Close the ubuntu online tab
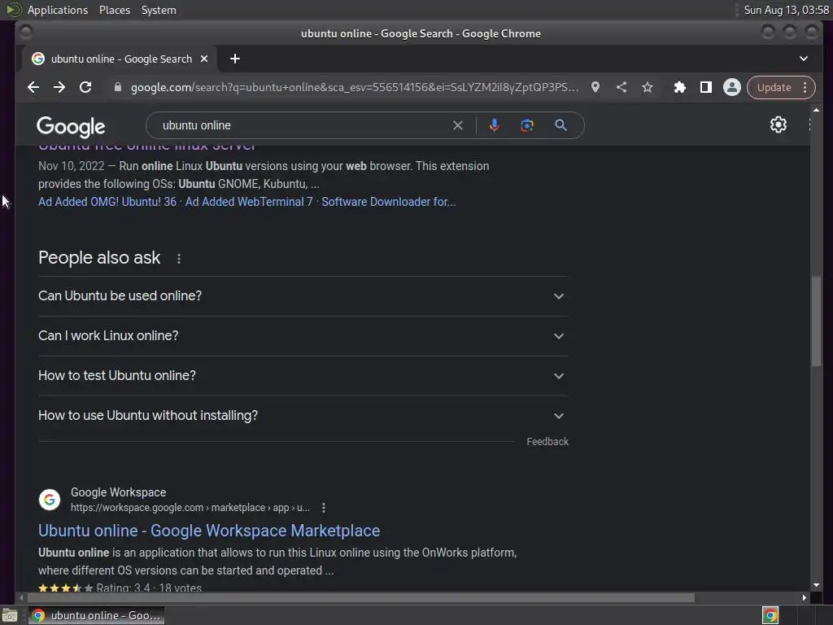This screenshot has height=625, width=833. tap(204, 59)
